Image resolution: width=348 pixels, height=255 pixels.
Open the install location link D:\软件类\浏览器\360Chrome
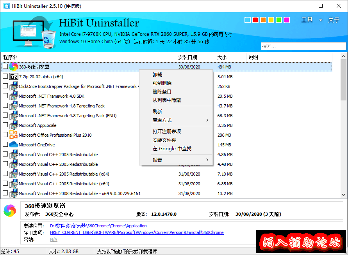[x=98, y=226]
